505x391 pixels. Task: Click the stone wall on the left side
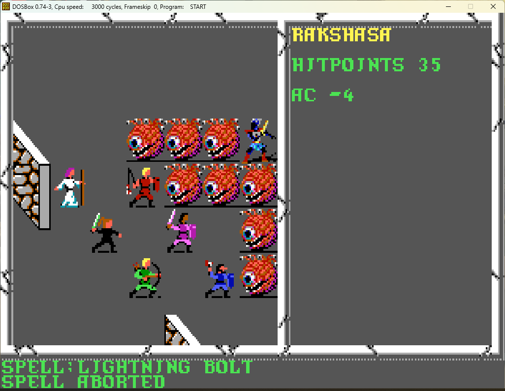(x=32, y=176)
